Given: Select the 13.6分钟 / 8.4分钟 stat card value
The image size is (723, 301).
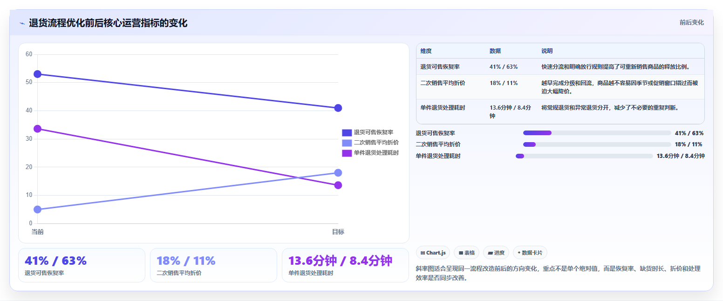Looking at the screenshot, I should pos(341,261).
